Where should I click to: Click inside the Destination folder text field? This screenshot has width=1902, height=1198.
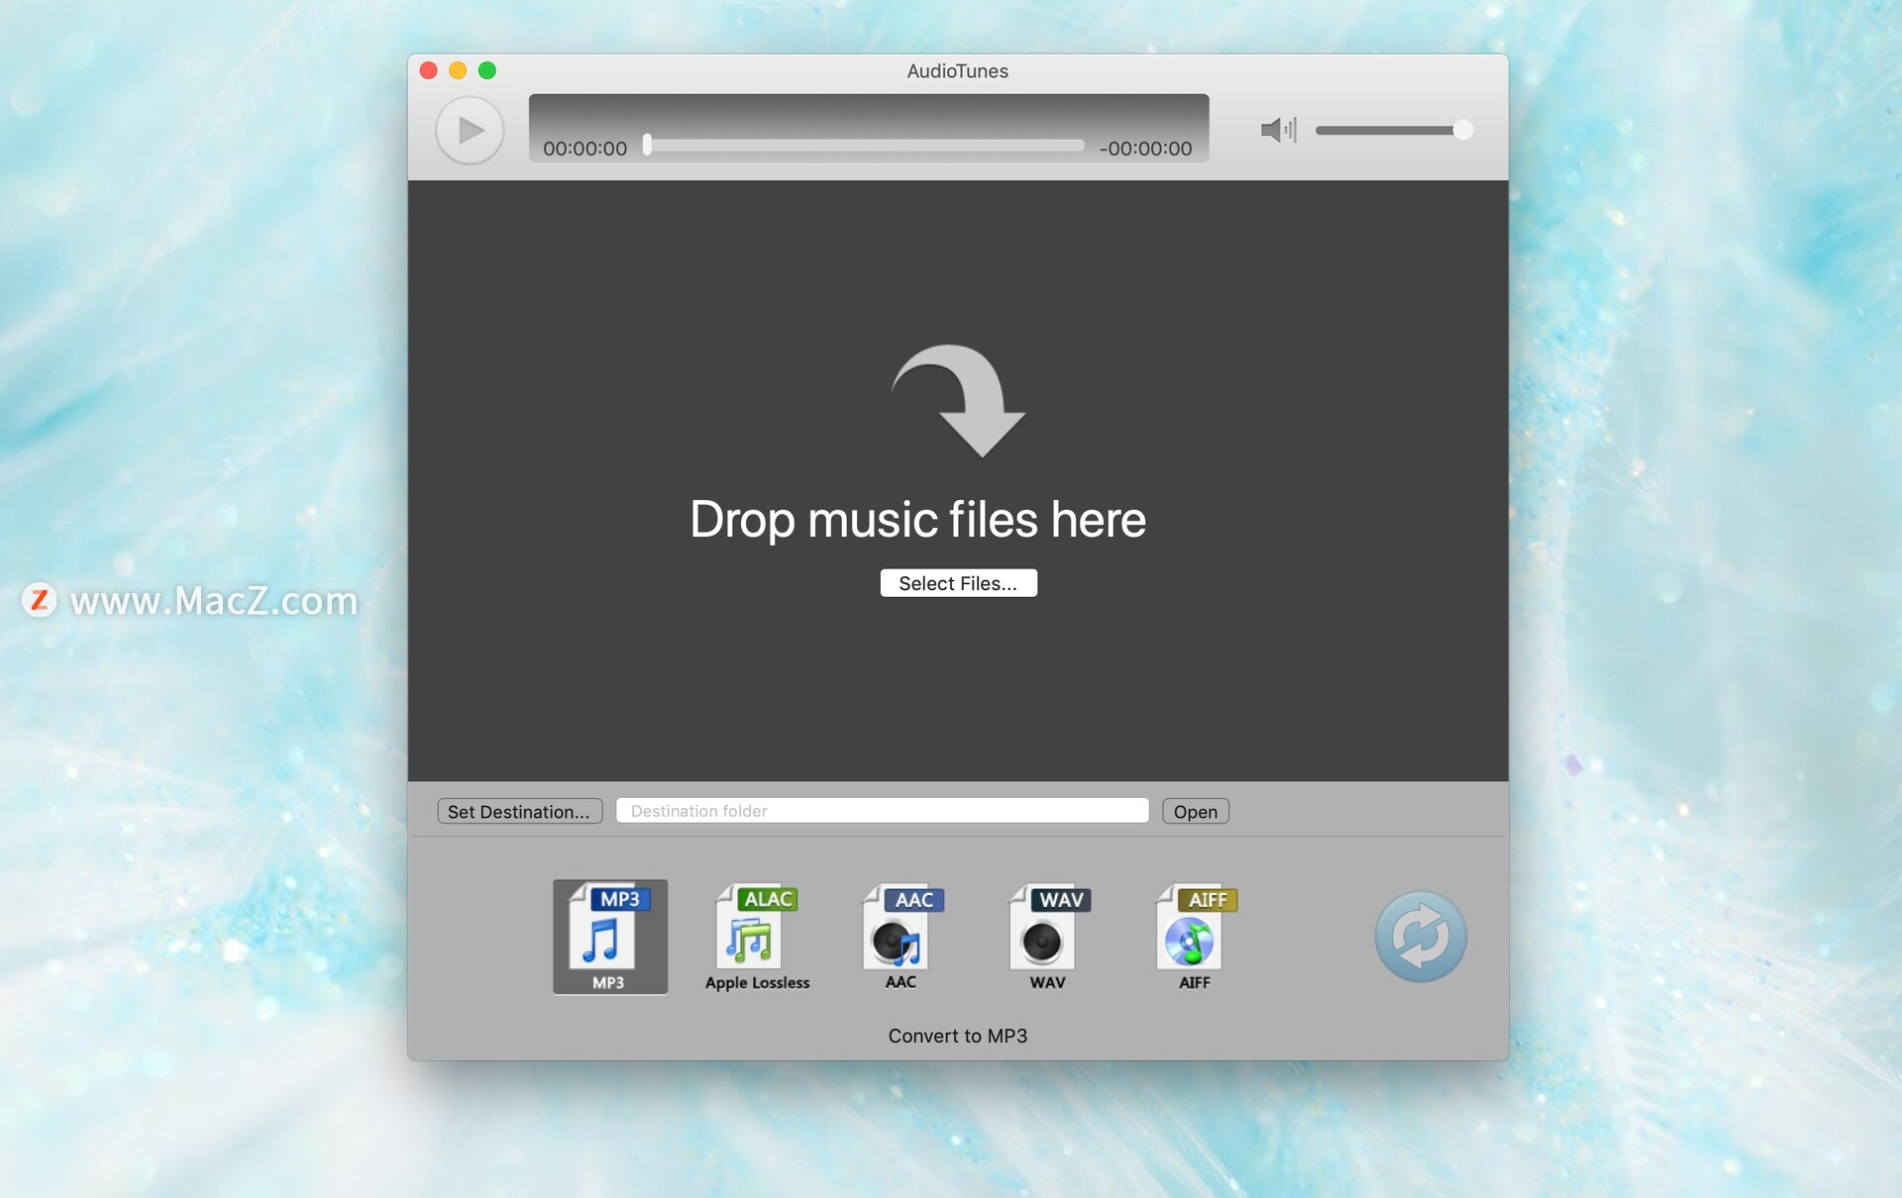click(x=882, y=810)
